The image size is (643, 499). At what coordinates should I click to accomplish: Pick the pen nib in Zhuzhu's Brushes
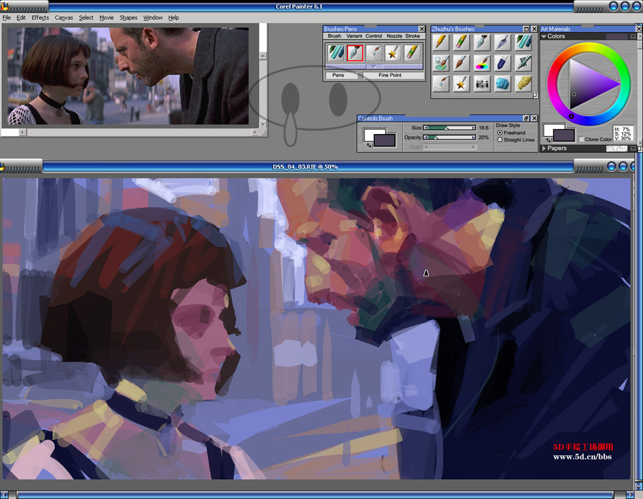tap(482, 42)
